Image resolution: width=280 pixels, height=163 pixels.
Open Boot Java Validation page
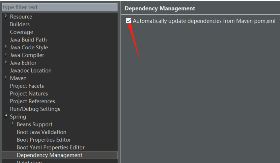click(41, 132)
